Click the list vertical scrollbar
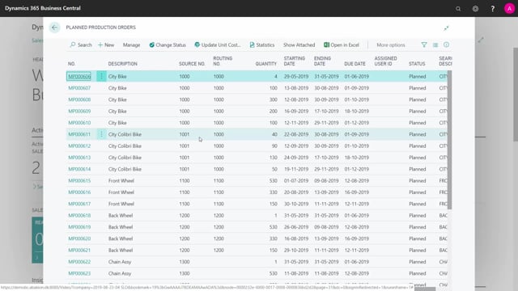Image resolution: width=518 pixels, height=291 pixels. click(x=449, y=140)
